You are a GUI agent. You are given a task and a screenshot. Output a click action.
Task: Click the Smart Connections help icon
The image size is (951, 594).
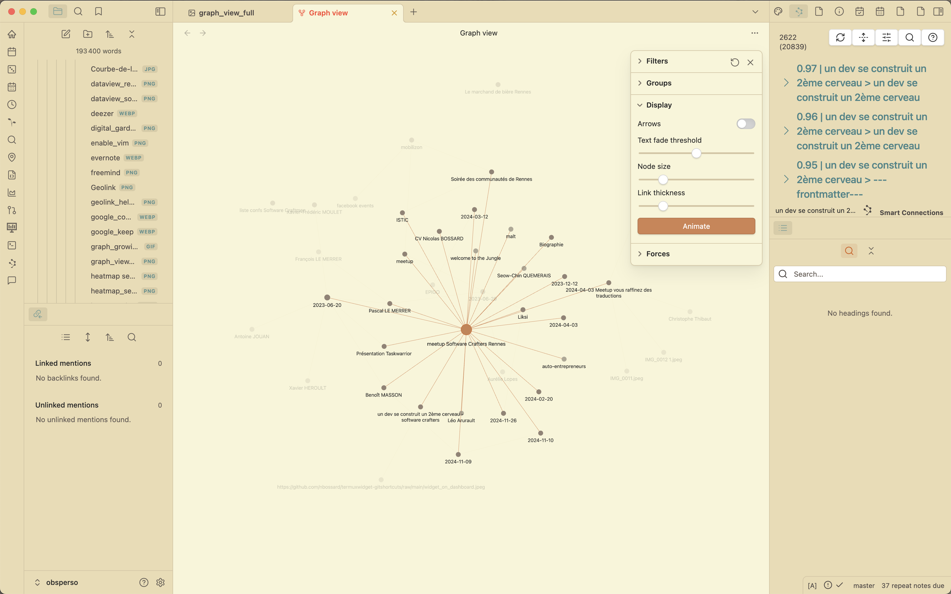pos(933,38)
